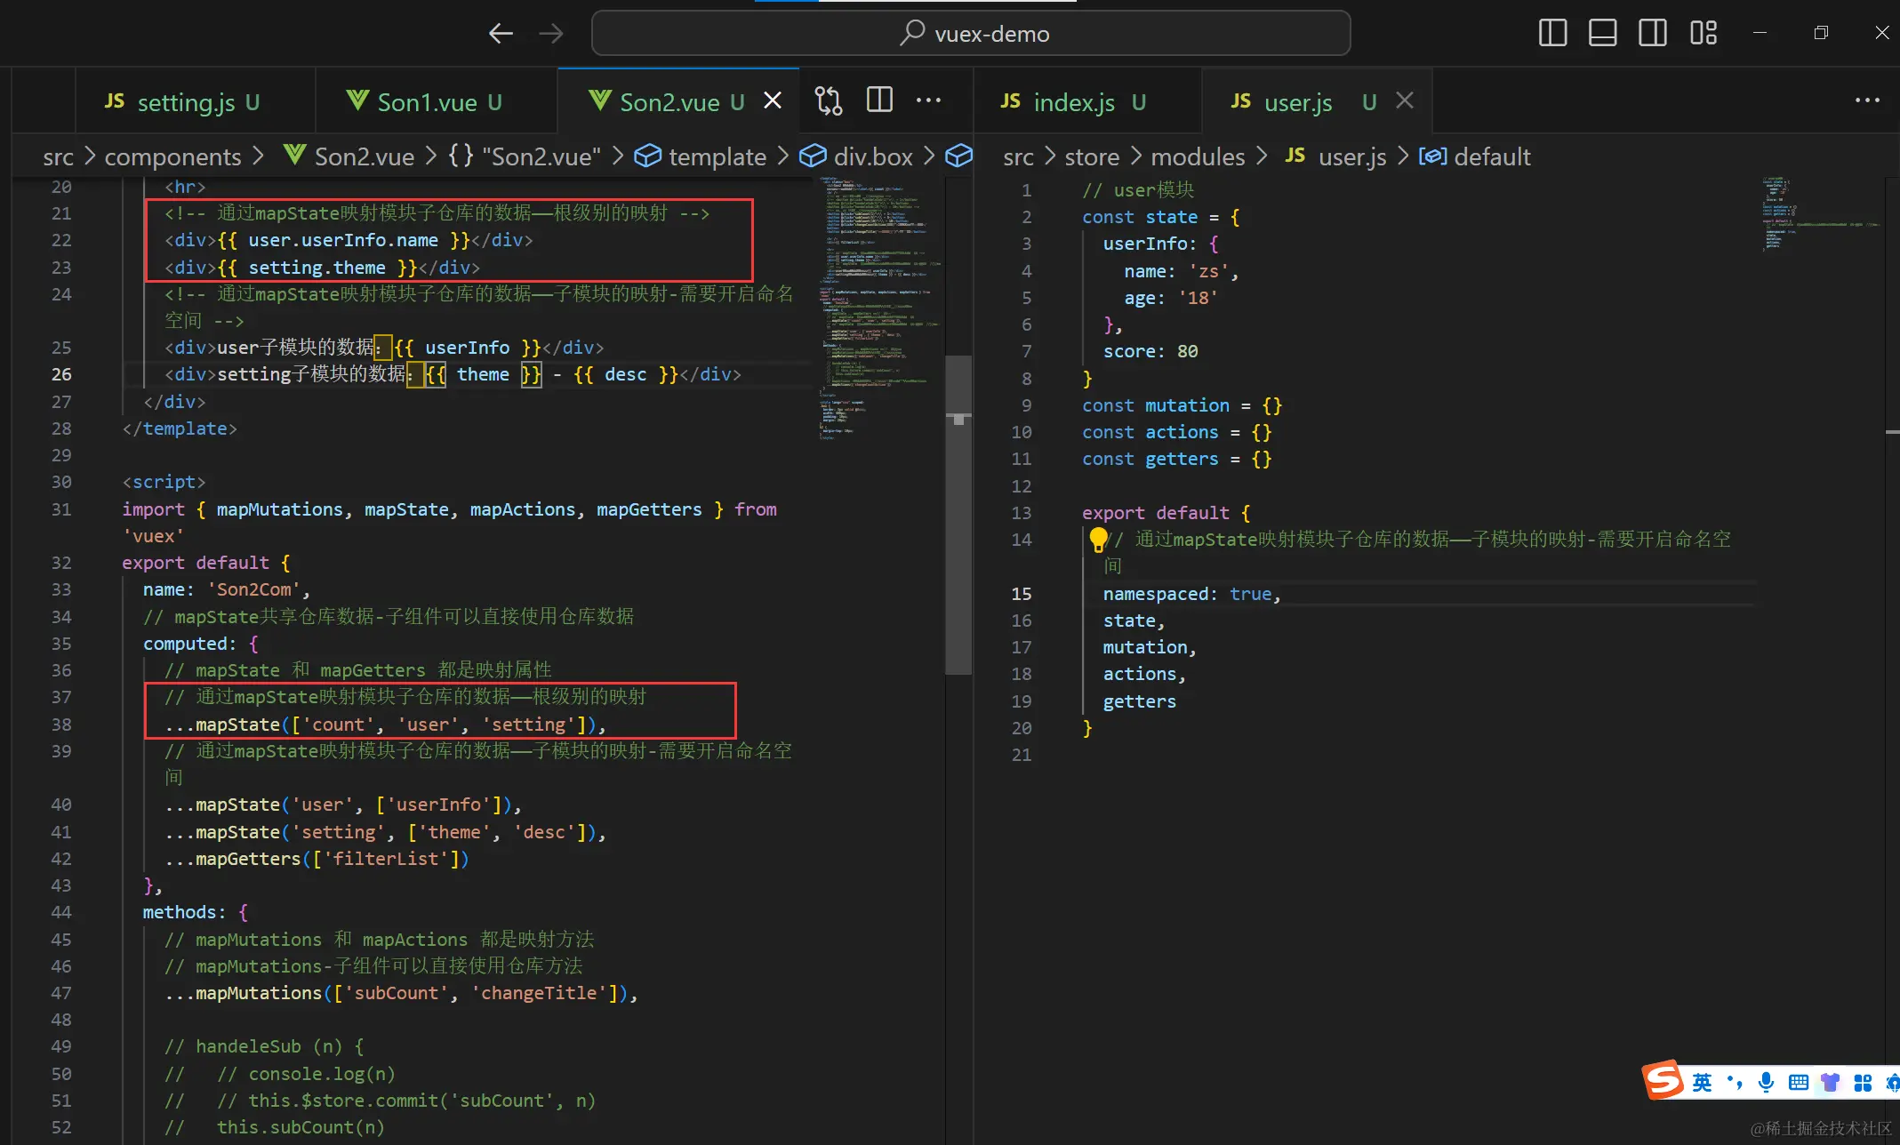
Task: Open right editor group more actions
Action: [x=1867, y=100]
